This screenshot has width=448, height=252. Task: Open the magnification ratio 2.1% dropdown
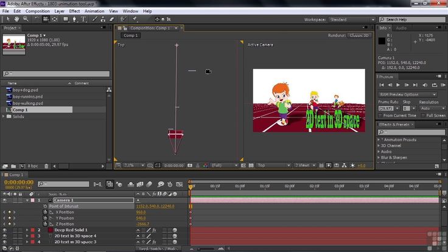coord(134,166)
